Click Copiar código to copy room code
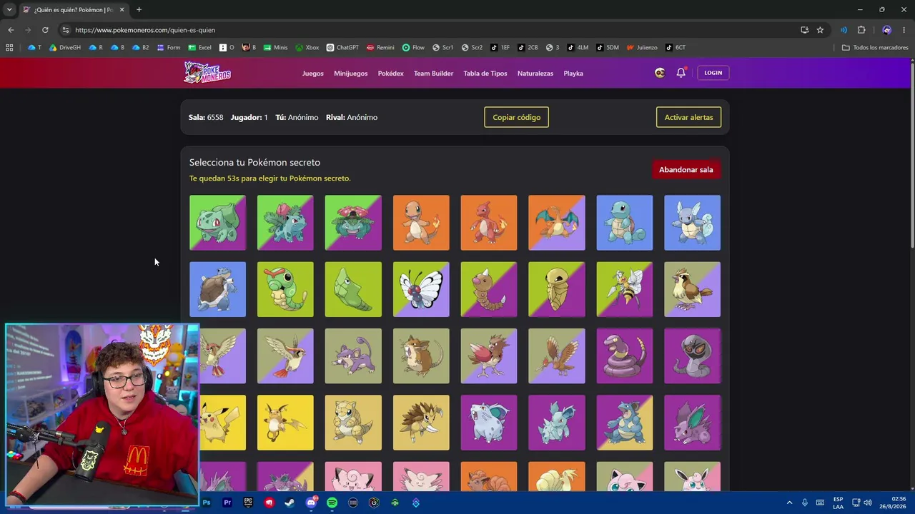 click(516, 117)
